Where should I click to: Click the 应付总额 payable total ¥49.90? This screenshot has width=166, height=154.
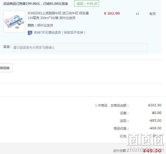click(x=152, y=150)
